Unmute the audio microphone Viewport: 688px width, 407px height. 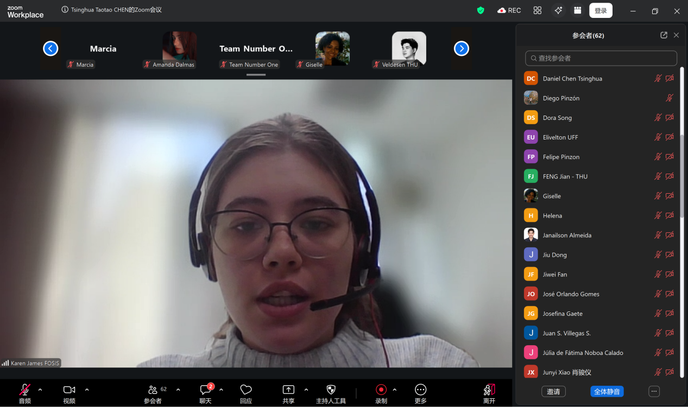coord(25,390)
